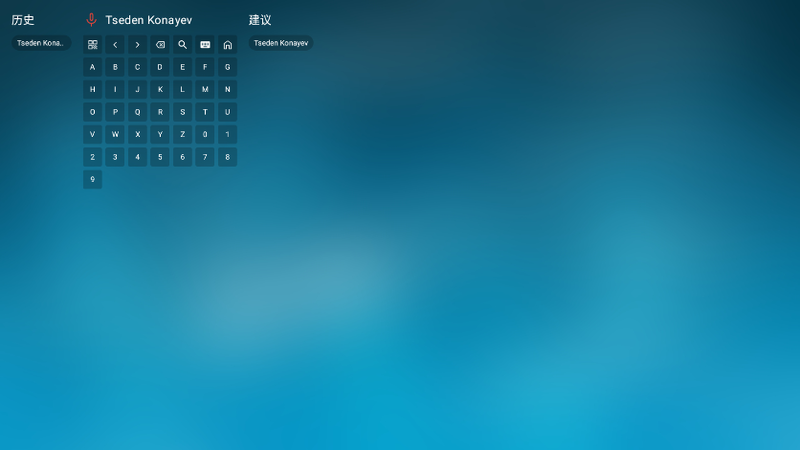Move the cursor right with the arrow key

pos(138,45)
